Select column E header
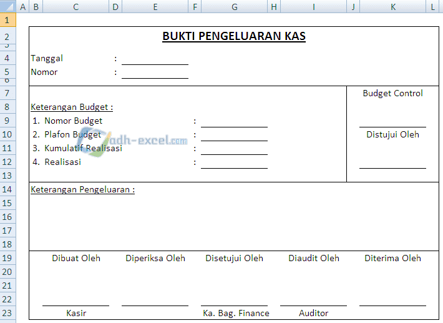 [x=155, y=6]
